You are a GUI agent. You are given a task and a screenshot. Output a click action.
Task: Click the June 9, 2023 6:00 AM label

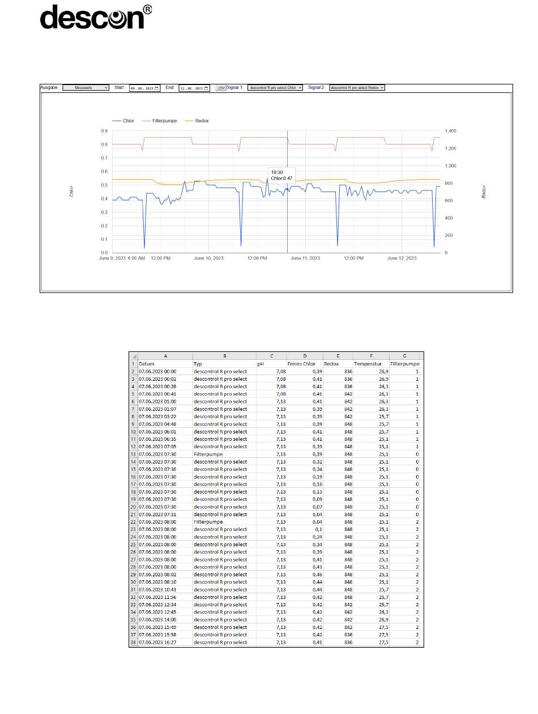[122, 258]
